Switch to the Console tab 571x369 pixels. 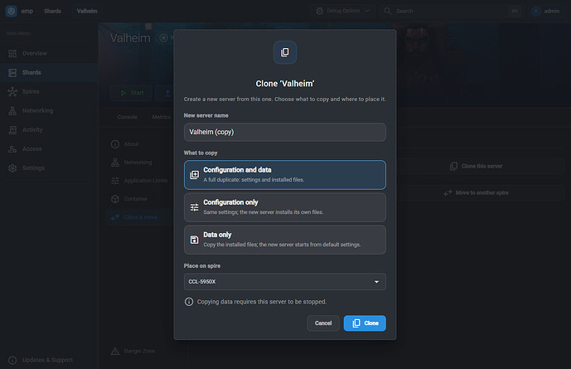point(127,117)
